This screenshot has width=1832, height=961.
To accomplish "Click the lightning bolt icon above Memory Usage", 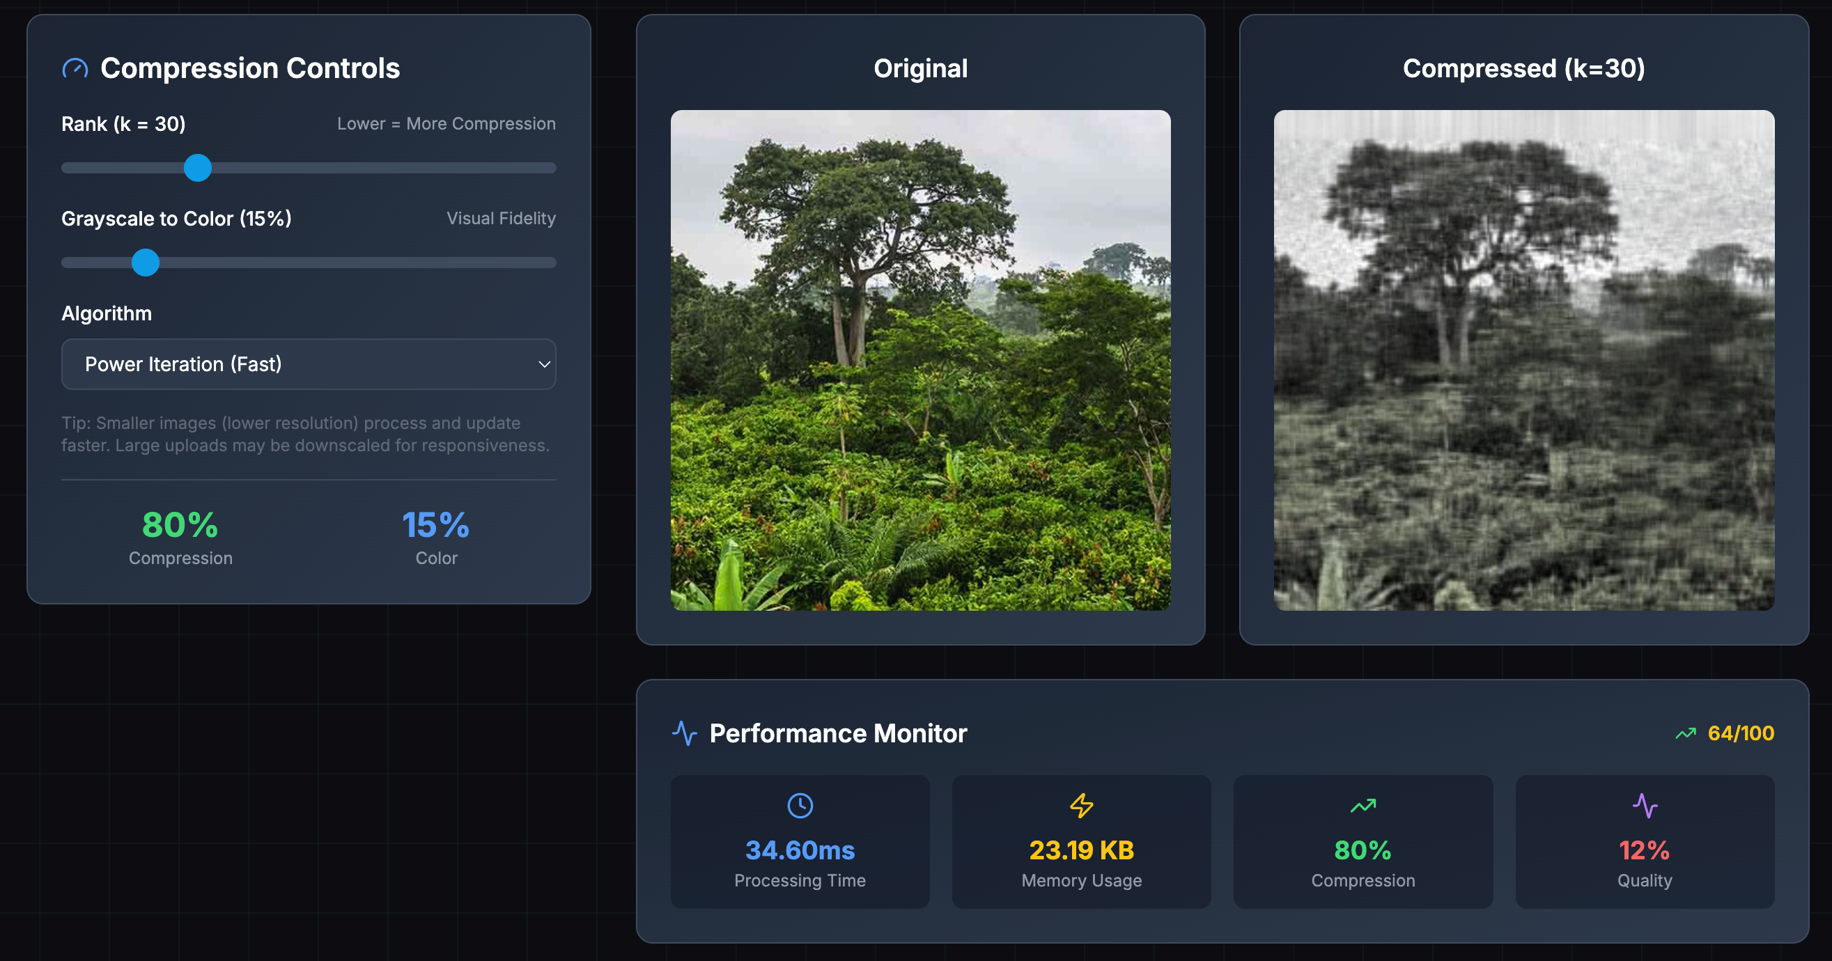I will (x=1081, y=806).
